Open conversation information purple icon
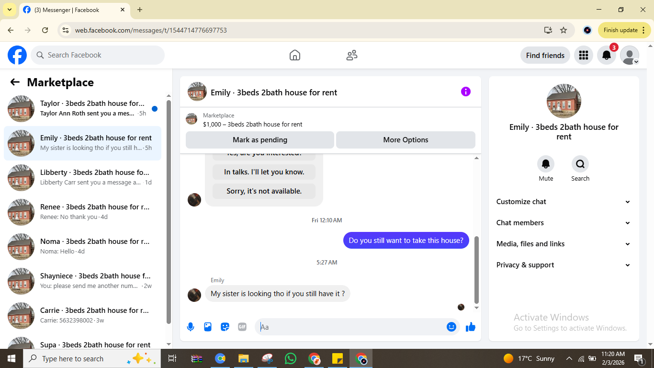Screen dimensions: 654x368 466,92
